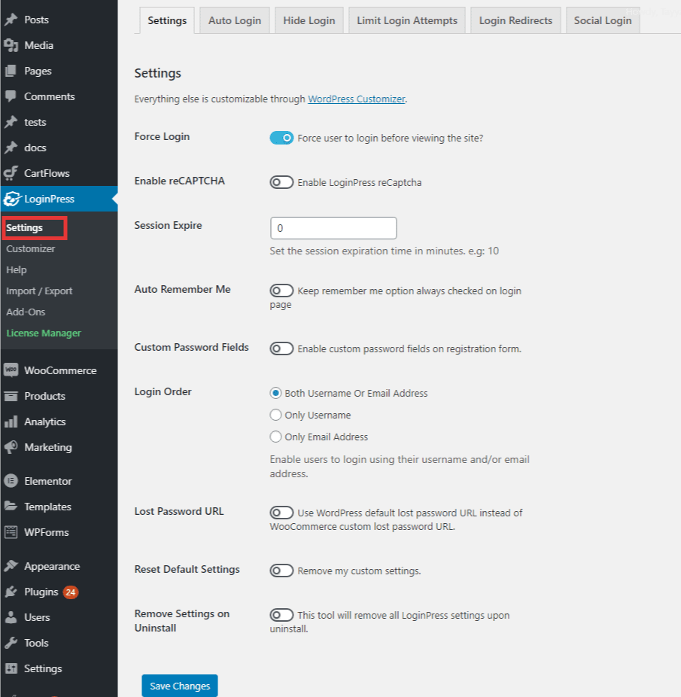Image resolution: width=681 pixels, height=697 pixels.
Task: Open the Marketing menu label
Action: [48, 447]
